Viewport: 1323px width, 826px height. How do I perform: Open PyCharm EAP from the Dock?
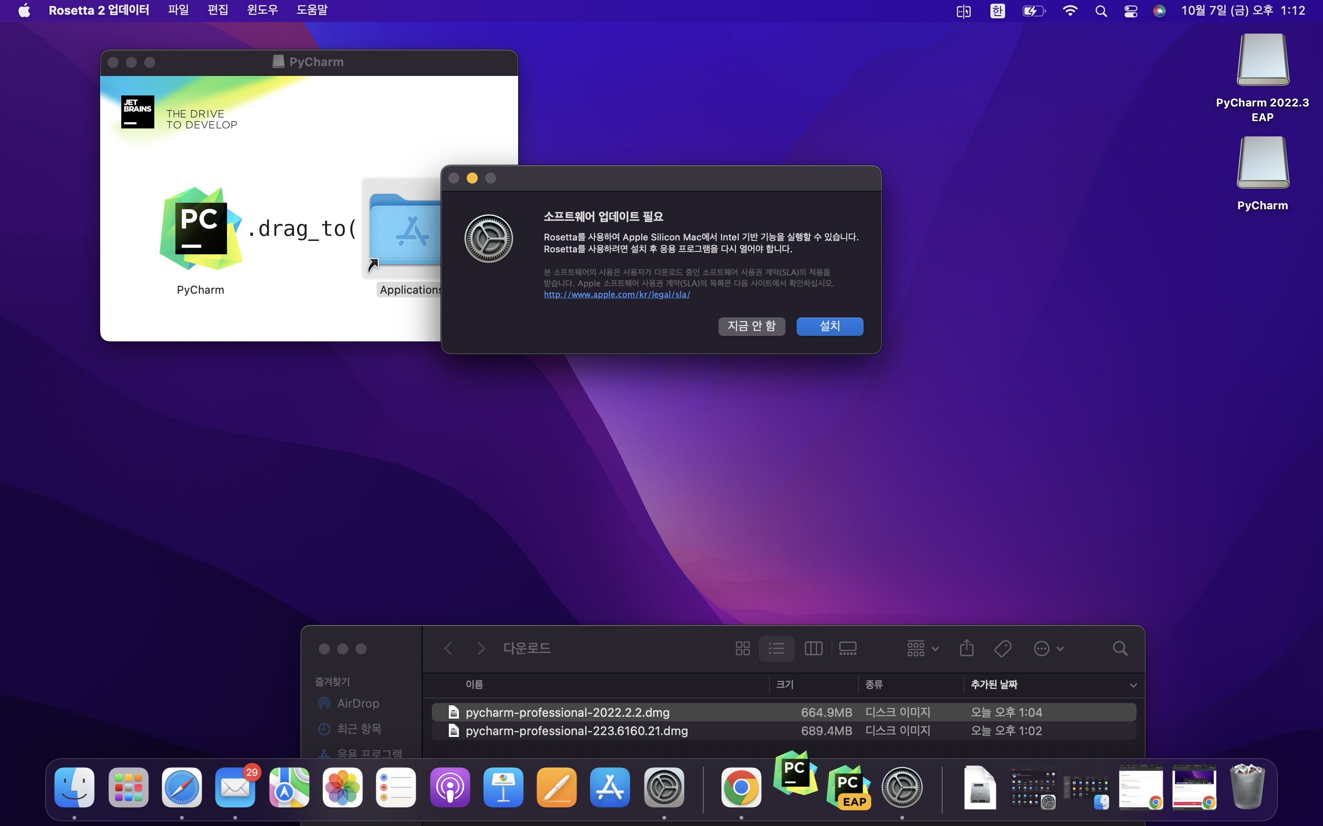848,788
